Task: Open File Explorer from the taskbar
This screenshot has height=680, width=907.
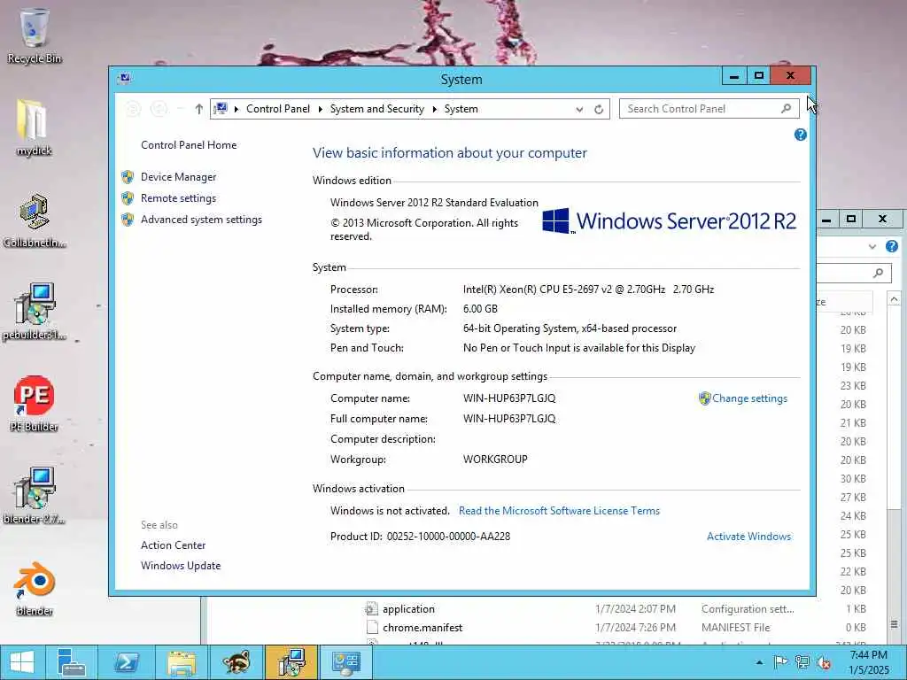Action: tap(181, 662)
